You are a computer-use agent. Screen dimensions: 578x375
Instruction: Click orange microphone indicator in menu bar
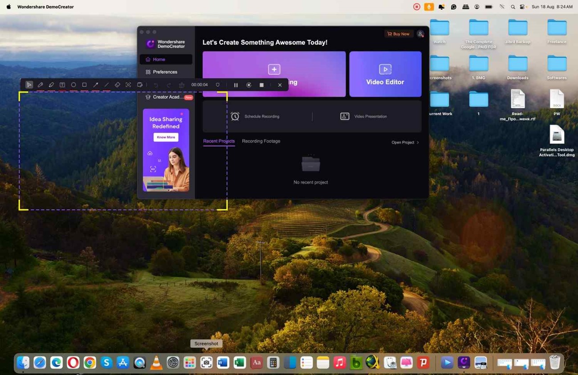click(429, 7)
